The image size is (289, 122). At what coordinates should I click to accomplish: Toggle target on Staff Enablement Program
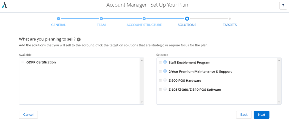pos(165,62)
